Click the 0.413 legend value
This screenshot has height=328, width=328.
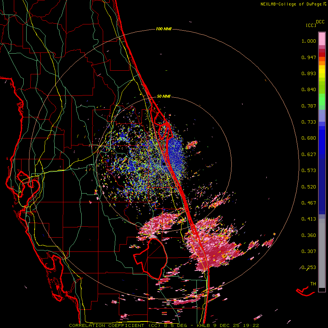(309, 219)
